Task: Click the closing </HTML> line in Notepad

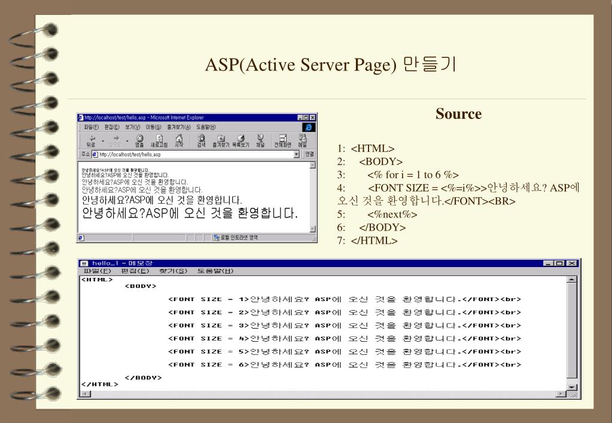Action: click(99, 384)
